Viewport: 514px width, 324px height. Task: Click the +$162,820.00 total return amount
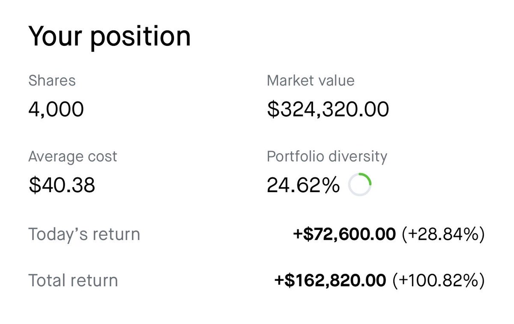(330, 280)
